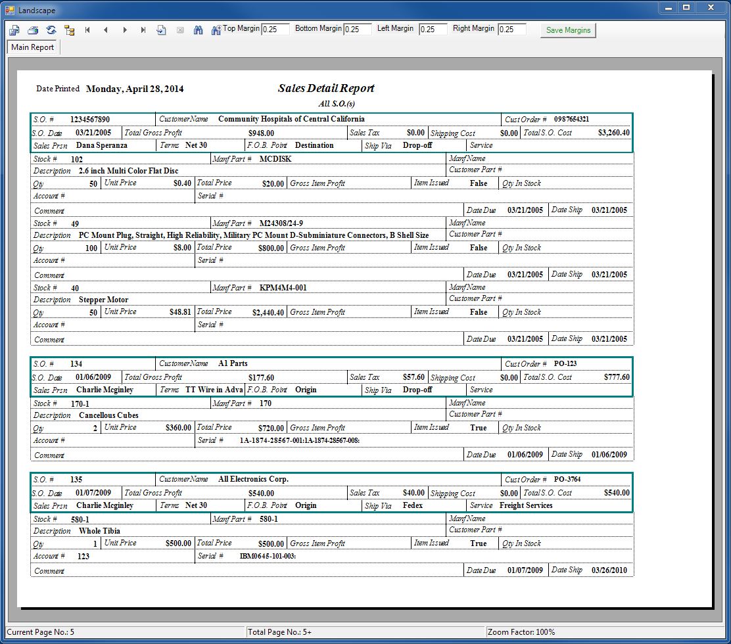
Task: Click the All S.O.(s) subtitle
Action: tap(336, 103)
